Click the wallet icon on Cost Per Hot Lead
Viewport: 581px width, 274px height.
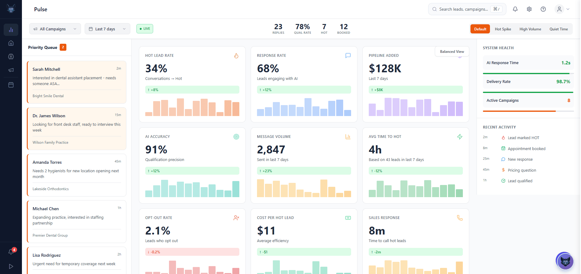[348, 218]
